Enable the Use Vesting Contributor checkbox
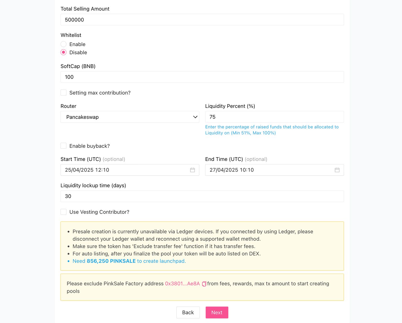This screenshot has width=402, height=323. click(x=64, y=212)
